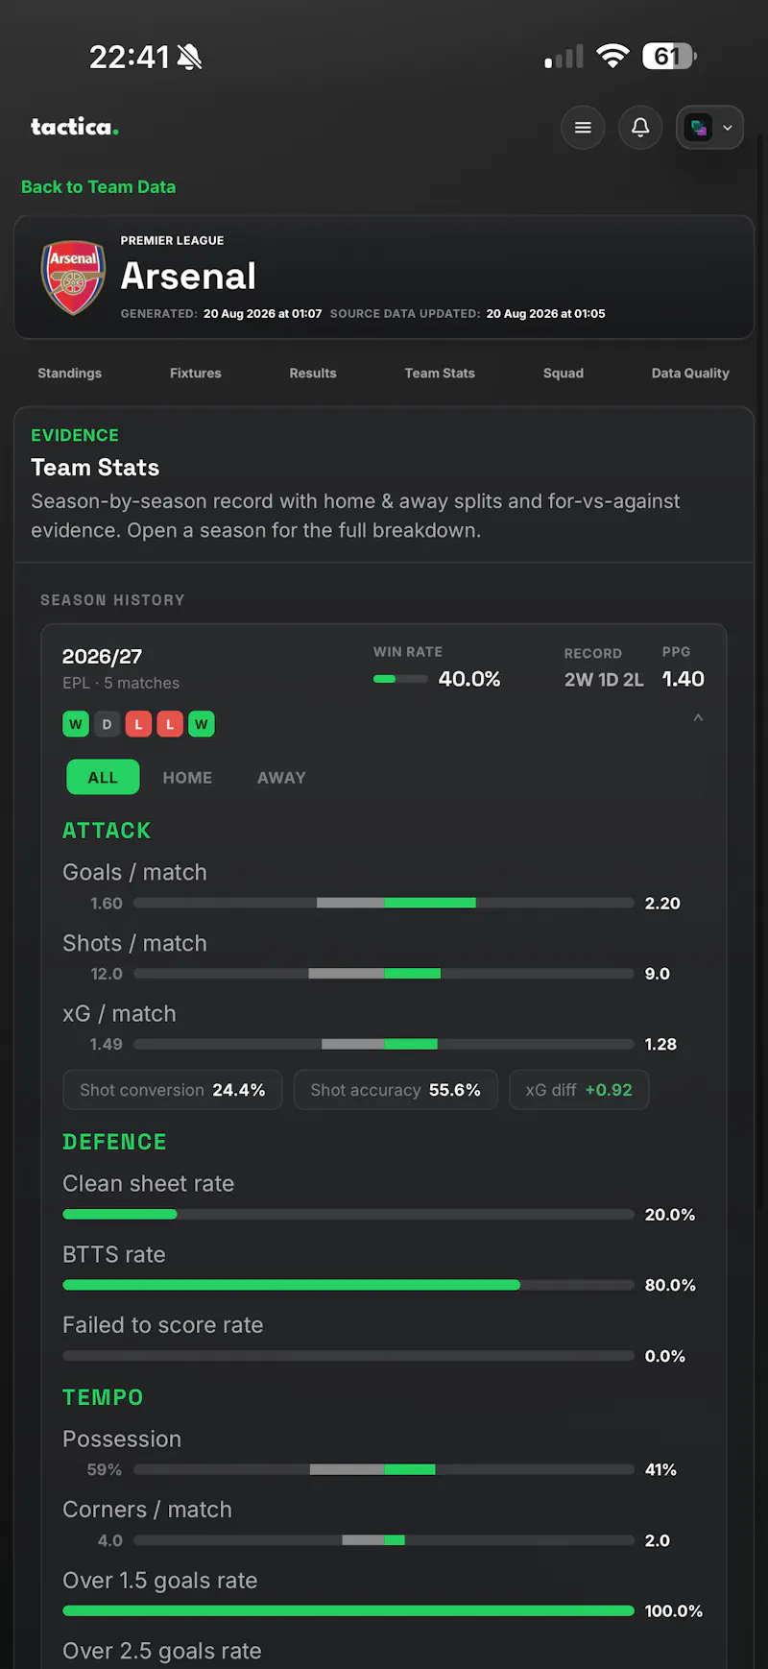This screenshot has width=768, height=1669.
Task: Click the 2026/27 season header
Action: click(x=102, y=657)
